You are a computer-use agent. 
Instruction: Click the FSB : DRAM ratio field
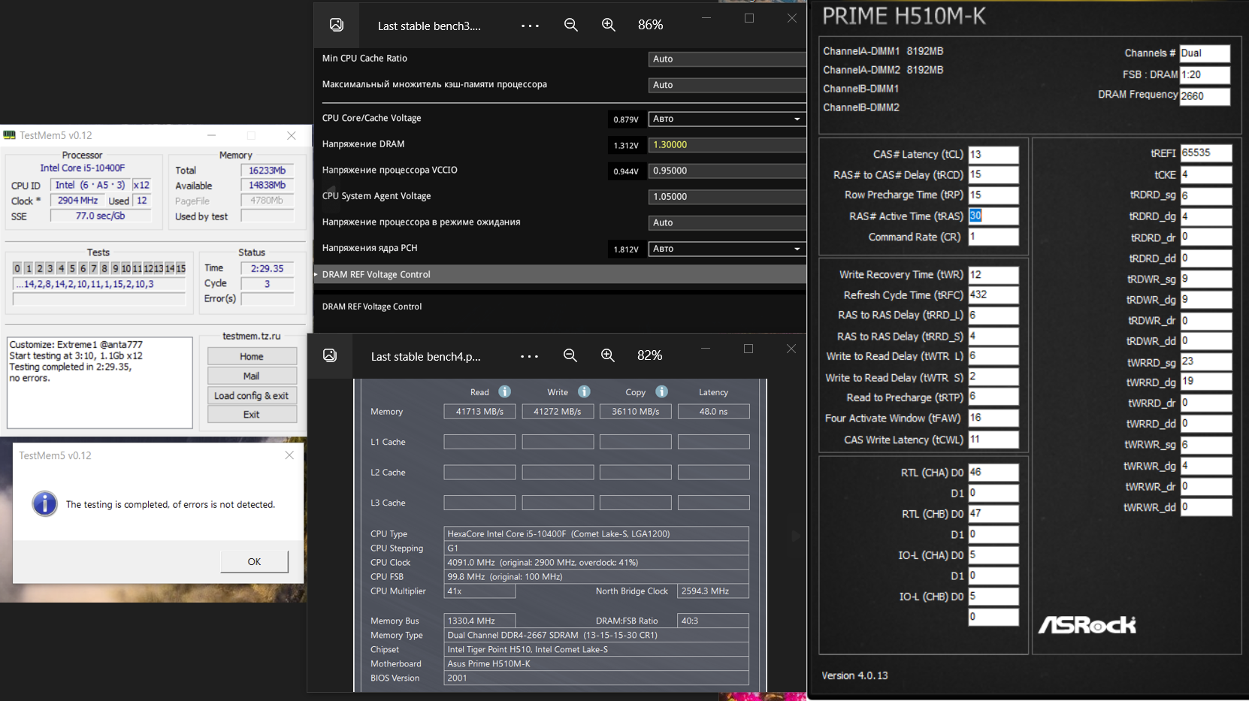1205,74
